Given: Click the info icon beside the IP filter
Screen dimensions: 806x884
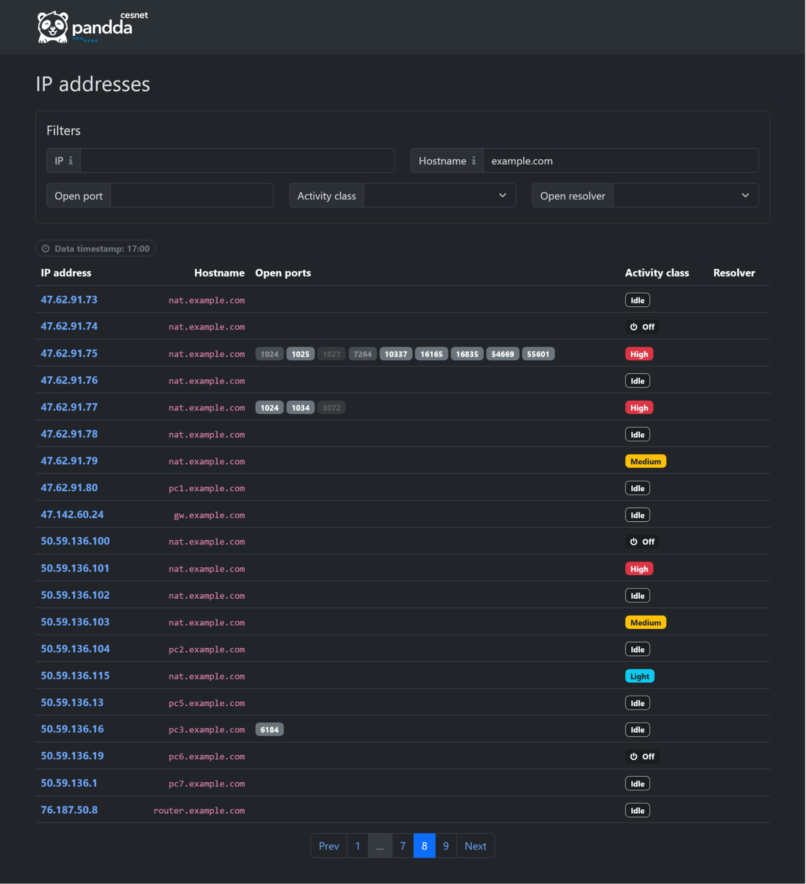Looking at the screenshot, I should [x=72, y=161].
